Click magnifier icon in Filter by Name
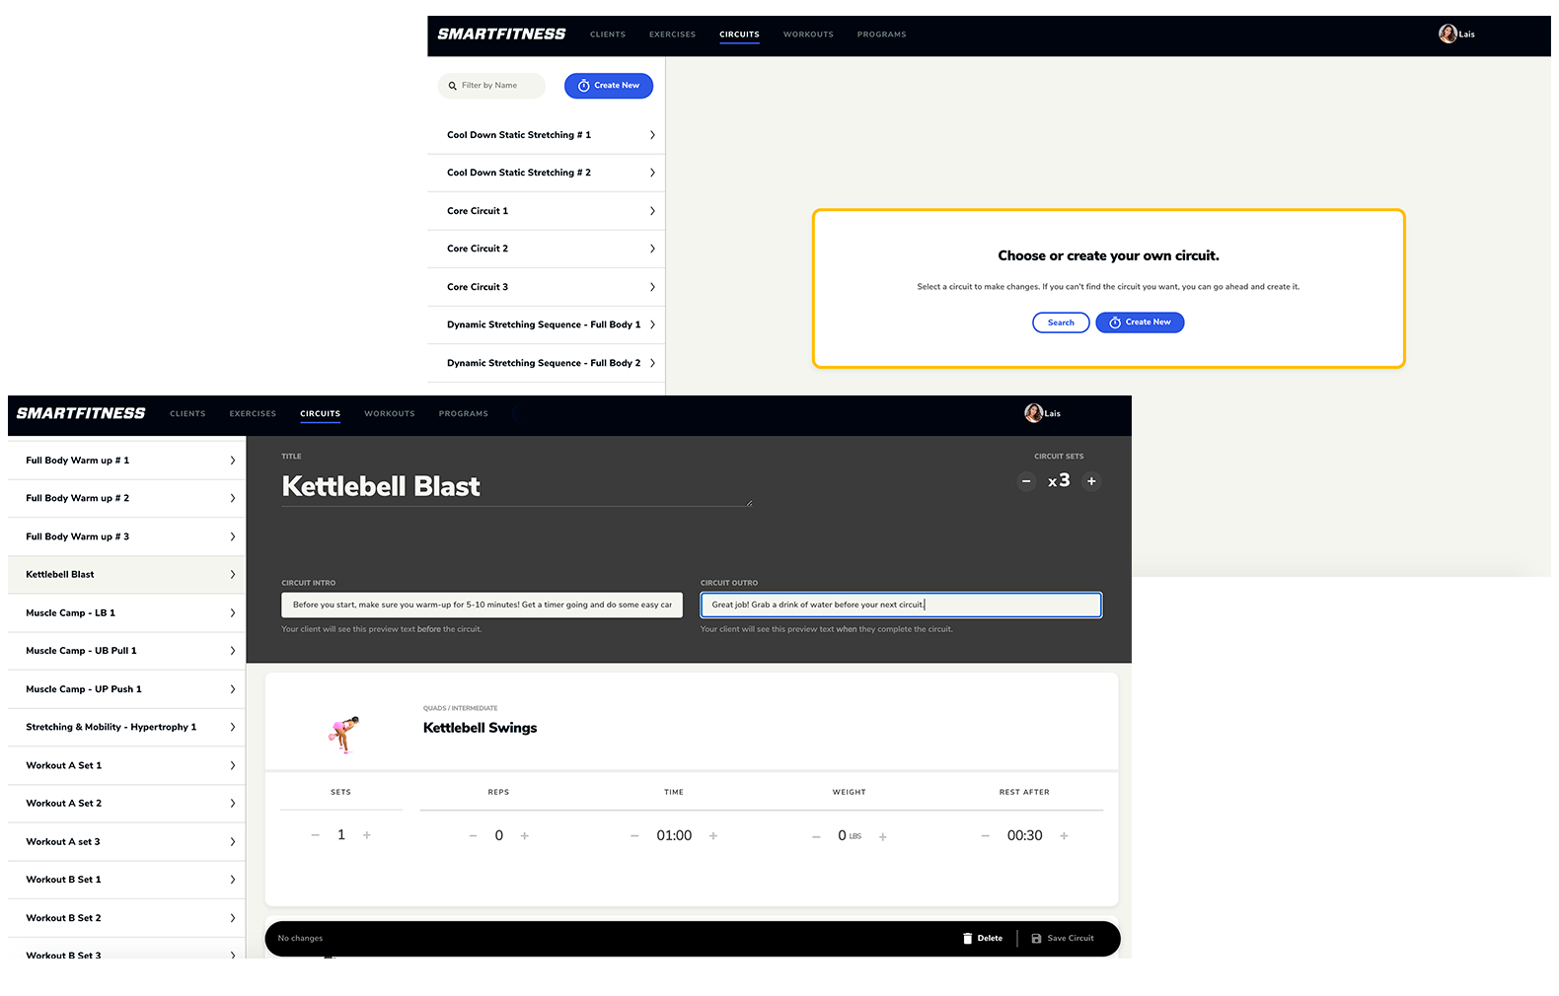Viewport: 1559px width, 996px height. pyautogui.click(x=453, y=86)
